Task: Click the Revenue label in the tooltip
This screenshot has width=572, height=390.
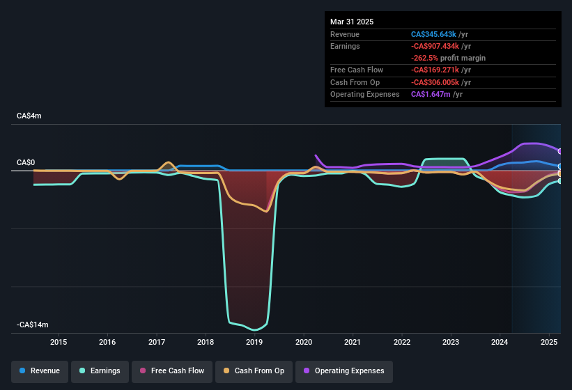Action: [x=345, y=34]
